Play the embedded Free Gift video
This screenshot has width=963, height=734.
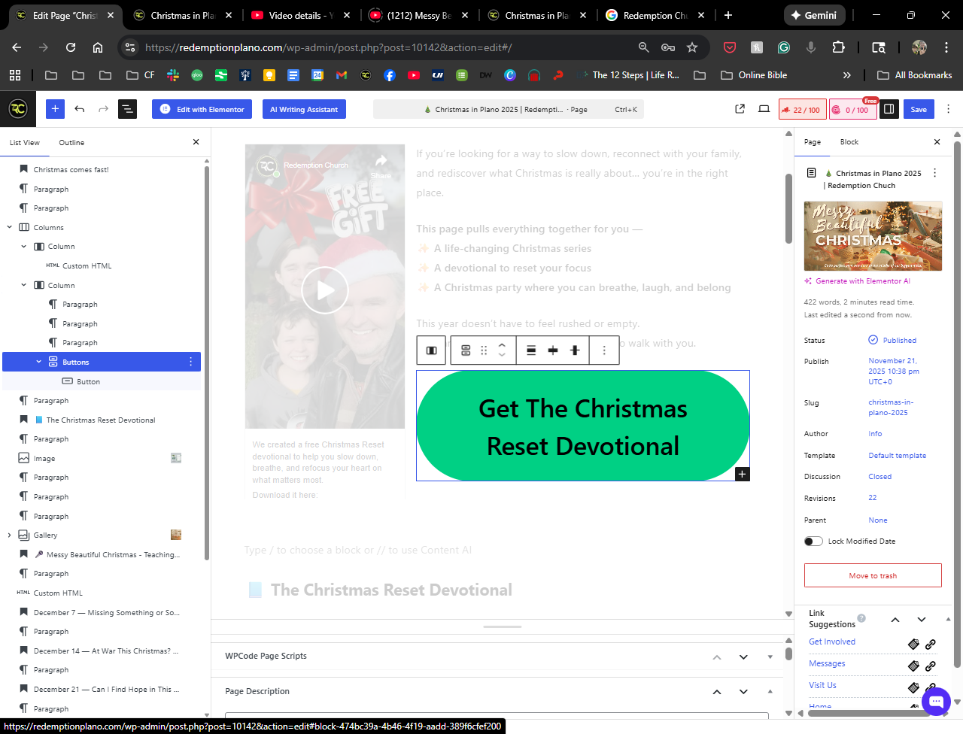coord(325,290)
